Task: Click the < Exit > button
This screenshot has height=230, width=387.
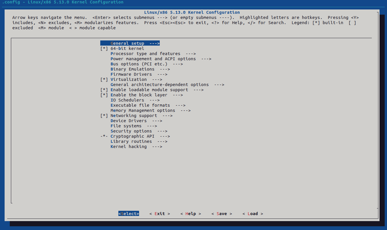Action: coord(160,214)
